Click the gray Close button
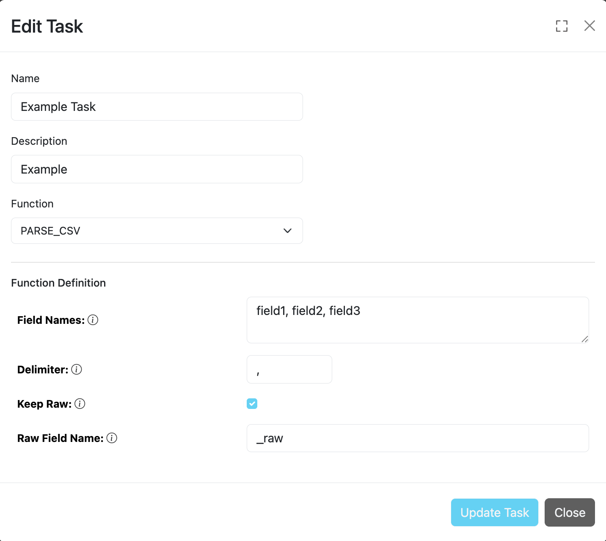Screen dimensions: 606x541 (569, 513)
